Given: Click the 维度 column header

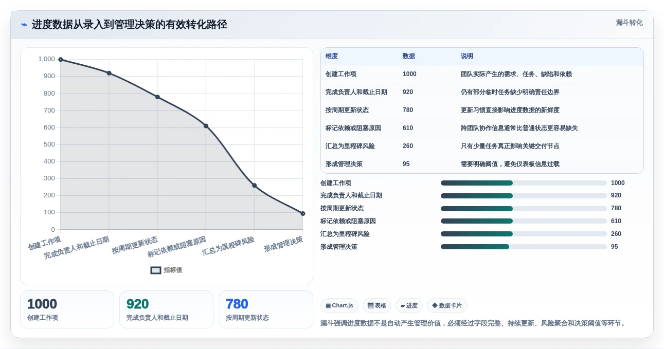Looking at the screenshot, I should click(332, 57).
